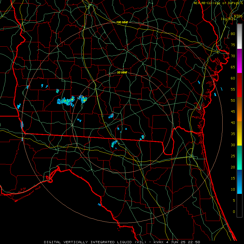
Task: Click the green segment of the color bar
Action: pos(239,158)
